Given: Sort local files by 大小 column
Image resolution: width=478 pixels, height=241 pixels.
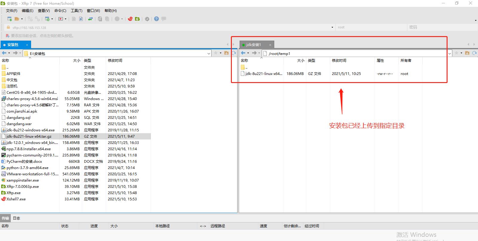Looking at the screenshot, I should point(71,61).
